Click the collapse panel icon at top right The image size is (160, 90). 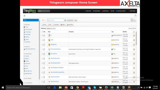click(135, 15)
